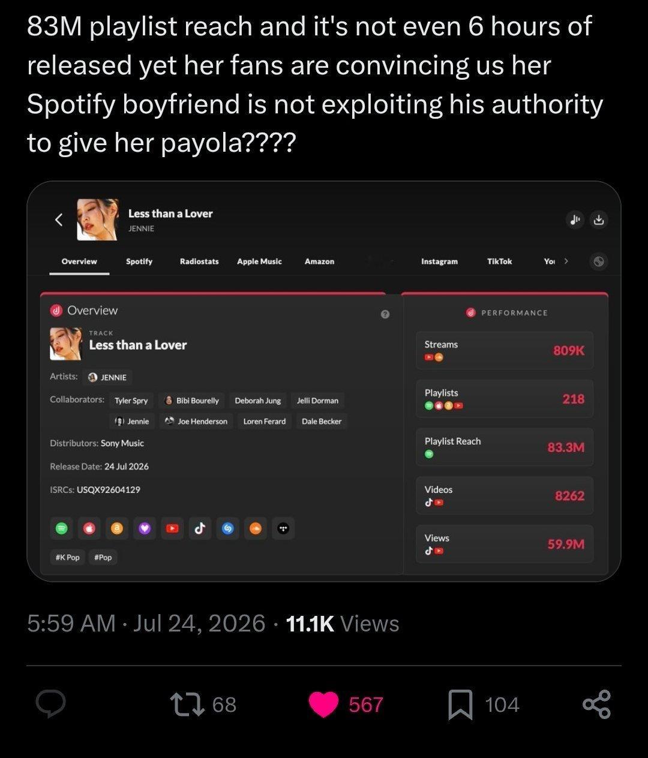This screenshot has width=648, height=758.
Task: Click the globe icon at top right
Action: (x=598, y=261)
